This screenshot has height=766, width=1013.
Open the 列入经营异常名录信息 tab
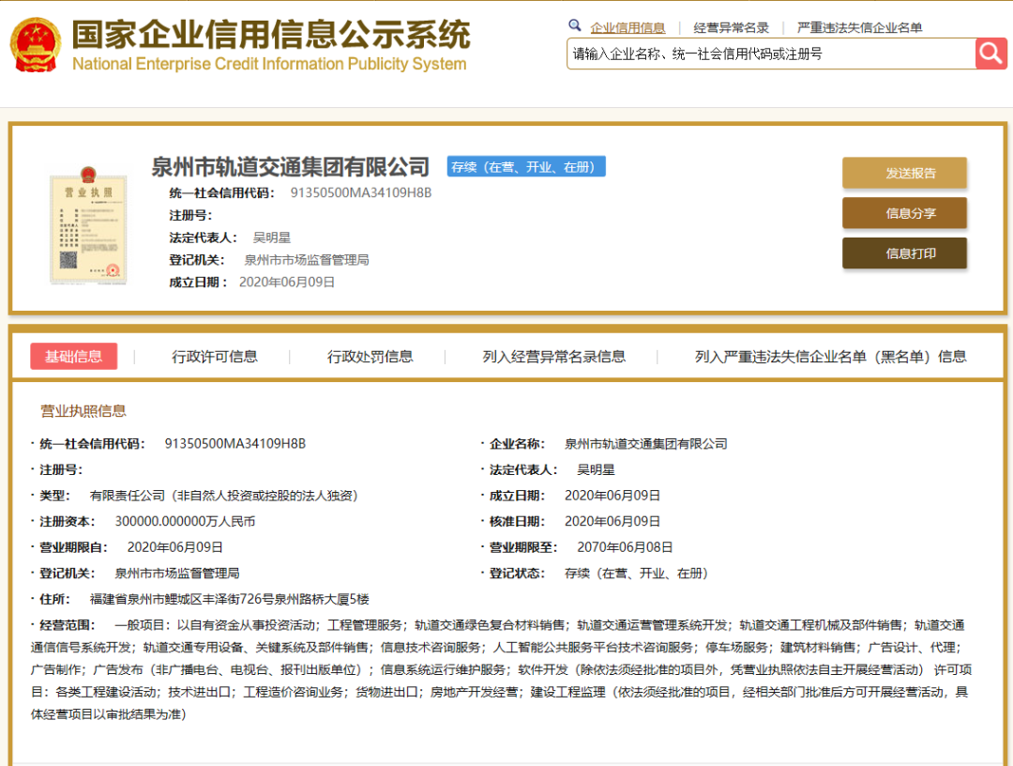pos(553,357)
